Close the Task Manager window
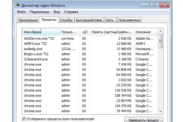Viewport: 183px width, 122px height. pyautogui.click(x=165, y=5)
